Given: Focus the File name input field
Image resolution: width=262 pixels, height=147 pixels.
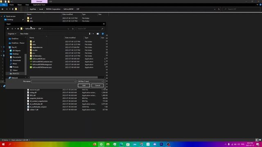Looking at the screenshot, I should click(53, 81).
